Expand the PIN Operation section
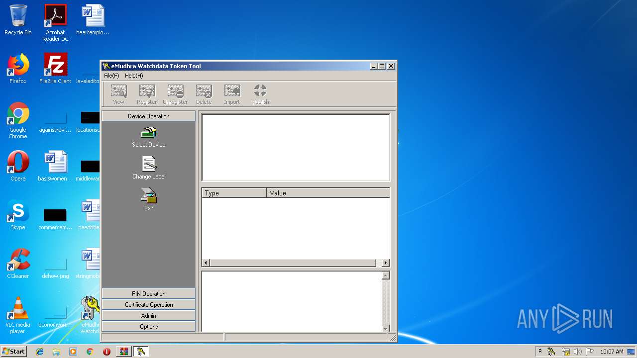Viewport: 637px width, 358px height. 148,294
